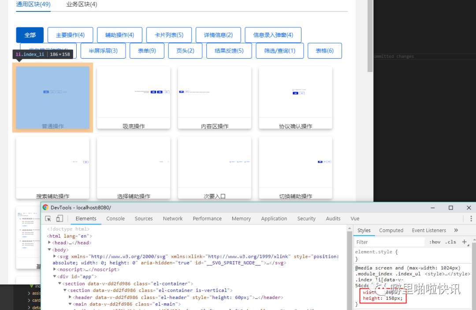476x310 pixels.
Task: Open the 普通操作 block card
Action: pyautogui.click(x=52, y=97)
